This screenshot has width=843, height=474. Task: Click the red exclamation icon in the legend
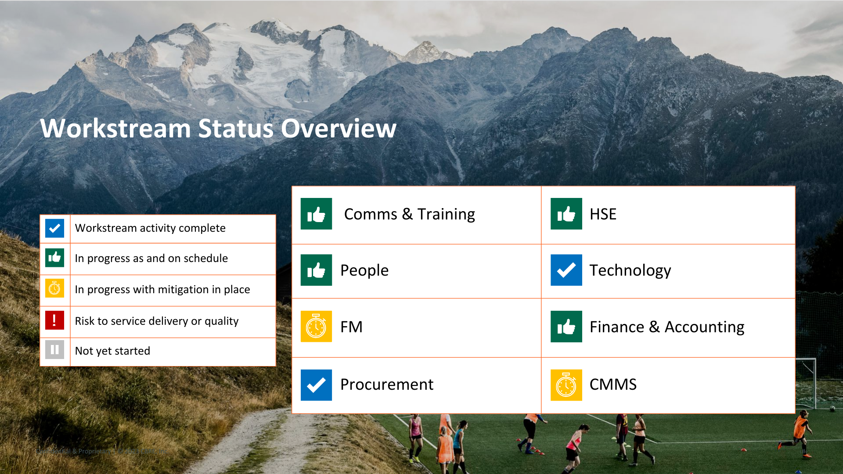54,320
